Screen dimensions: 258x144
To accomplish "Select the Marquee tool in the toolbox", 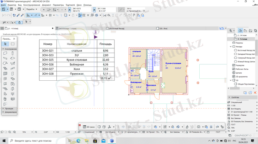I will [x=13, y=44].
